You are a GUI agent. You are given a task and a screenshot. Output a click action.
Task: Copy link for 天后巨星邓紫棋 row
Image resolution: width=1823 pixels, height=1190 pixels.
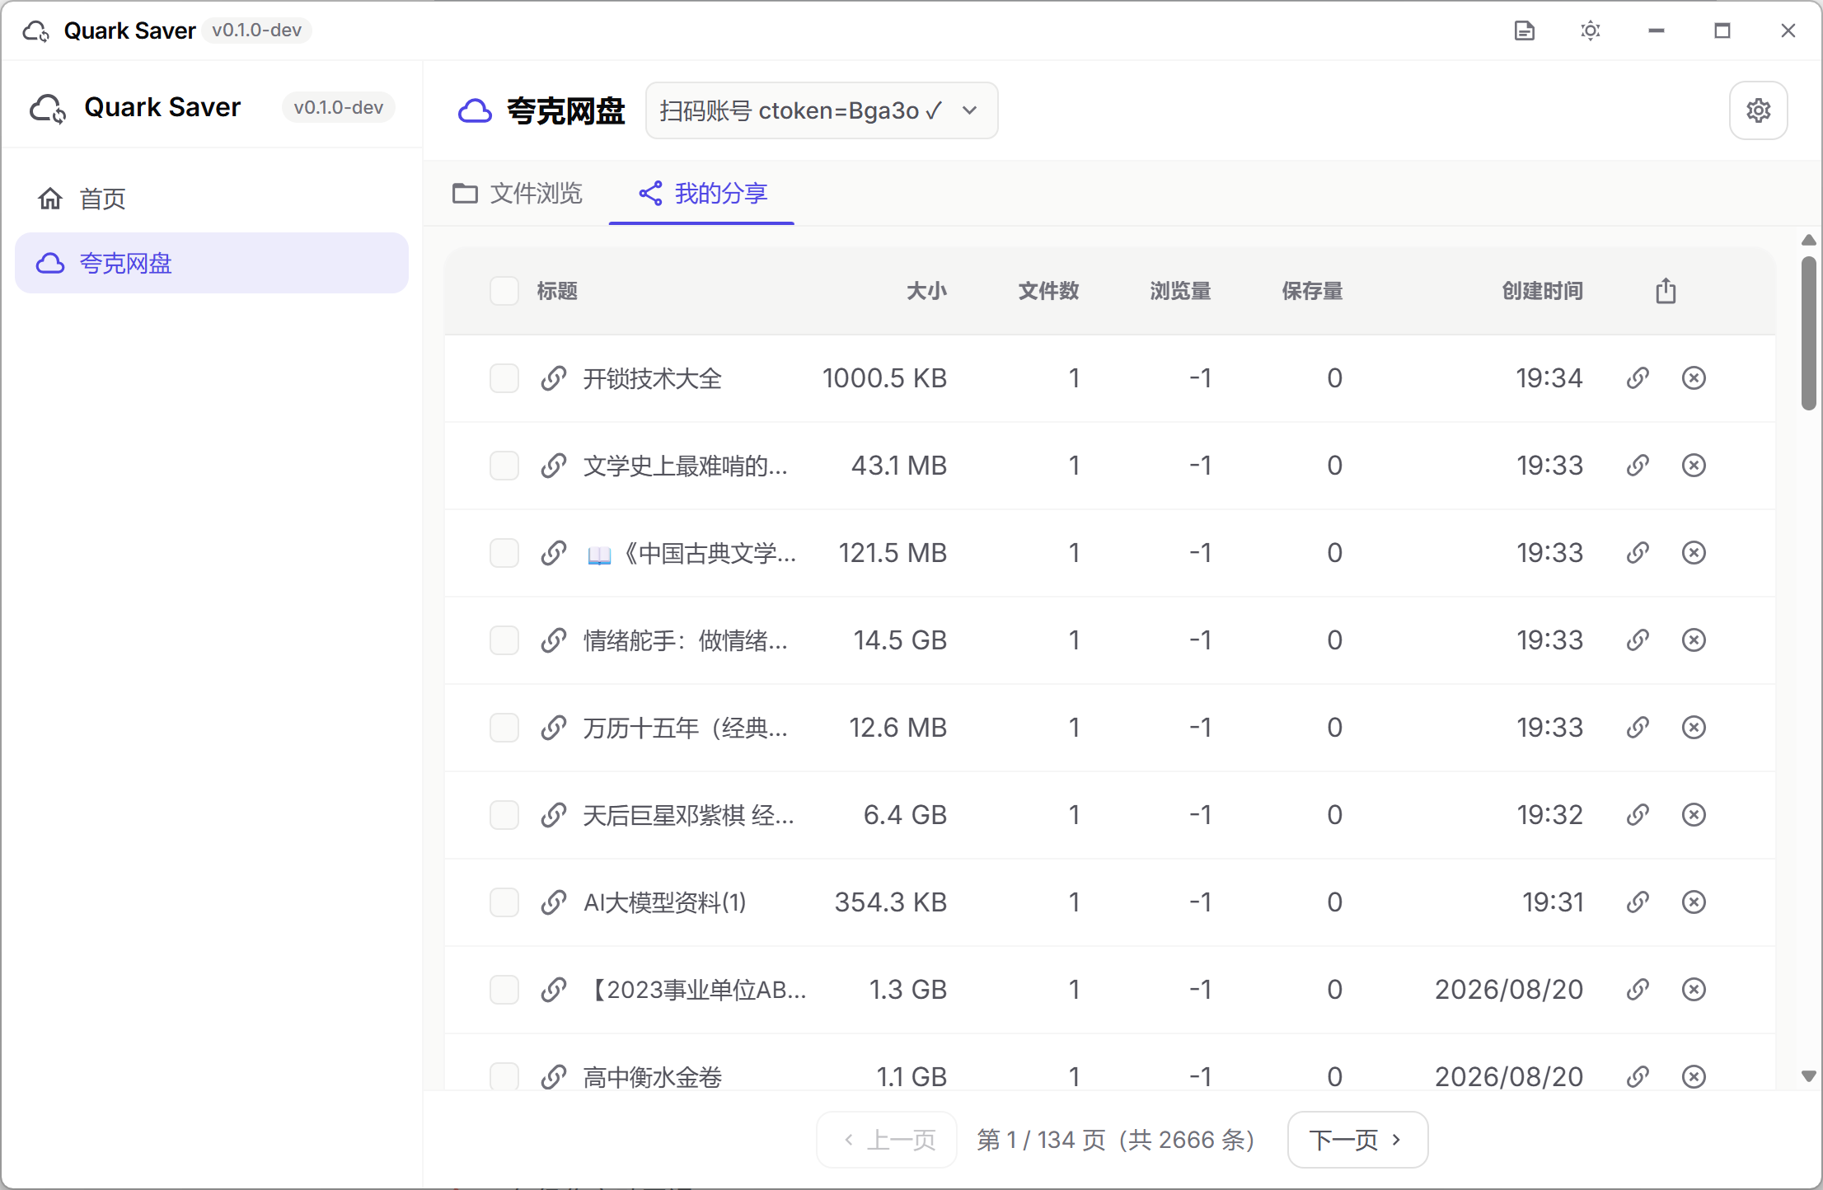pos(1638,815)
